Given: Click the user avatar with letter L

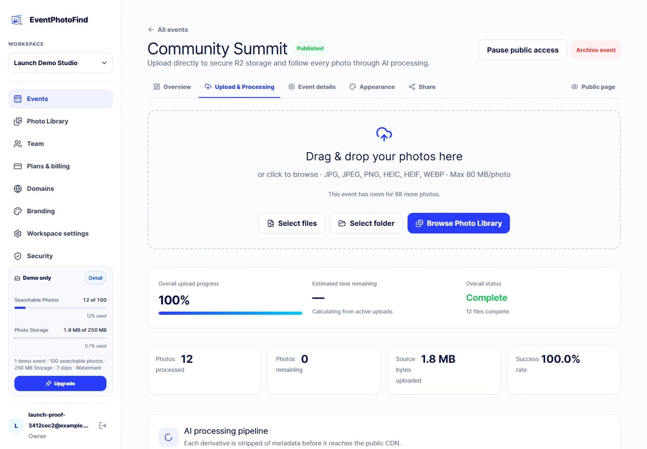Looking at the screenshot, I should 16,426.
